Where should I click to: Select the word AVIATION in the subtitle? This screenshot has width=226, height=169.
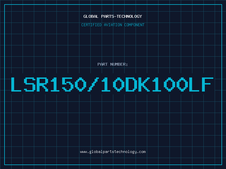point(113,25)
